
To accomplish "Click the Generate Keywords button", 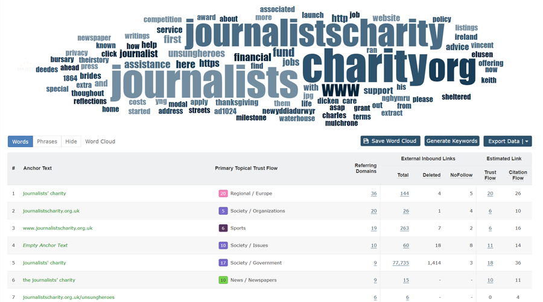I will 452,141.
